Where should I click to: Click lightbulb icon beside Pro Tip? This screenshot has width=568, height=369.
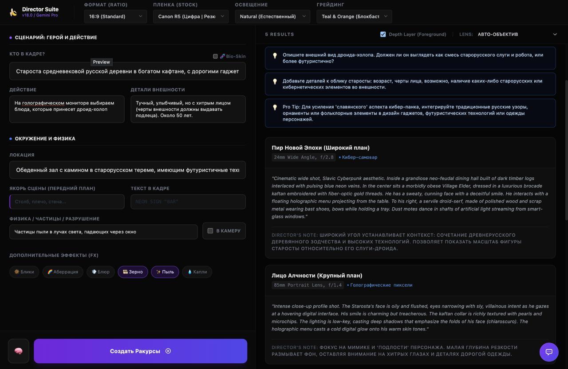pos(275,107)
